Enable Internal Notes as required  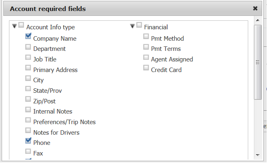(x=28, y=109)
